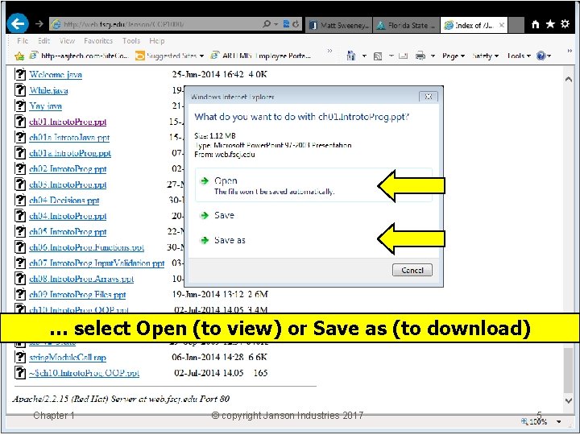580x435 pixels.
Task: Click the Read mail icon in command bar
Action: (404, 56)
